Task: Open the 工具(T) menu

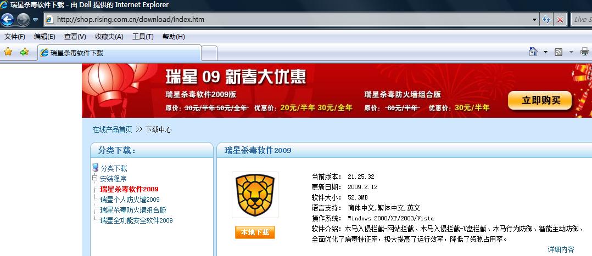Action: (143, 37)
